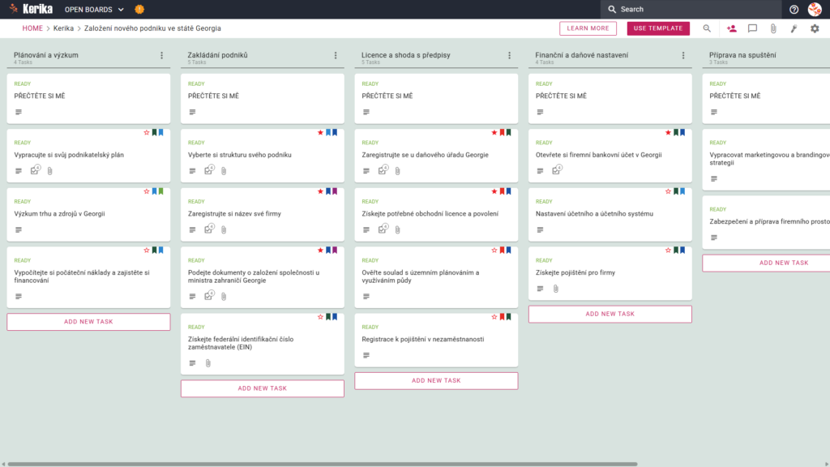Add new task in Licence a shoda s předpisy
Screen dimensions: 830x467
tap(436, 381)
